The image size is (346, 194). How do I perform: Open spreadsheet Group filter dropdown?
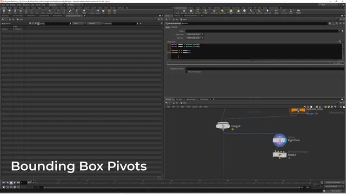[70, 23]
